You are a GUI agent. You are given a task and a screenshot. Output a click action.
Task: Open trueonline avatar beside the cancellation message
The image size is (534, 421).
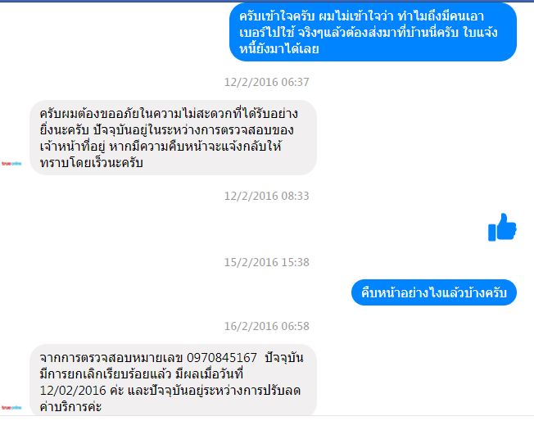(11, 408)
